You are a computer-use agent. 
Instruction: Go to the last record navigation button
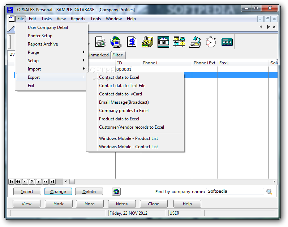(x=52, y=182)
